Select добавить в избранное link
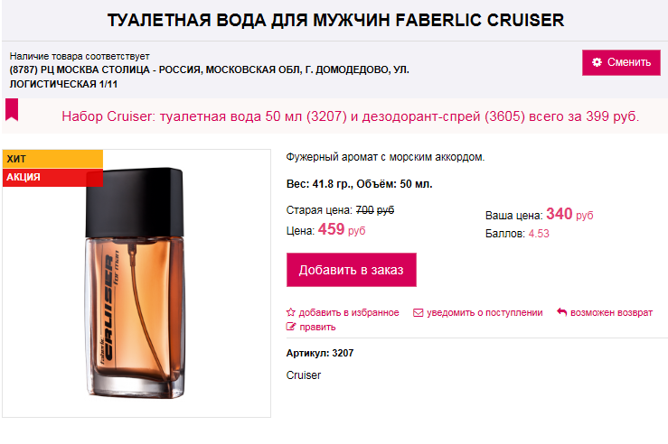Image resolution: width=668 pixels, height=444 pixels. [349, 312]
